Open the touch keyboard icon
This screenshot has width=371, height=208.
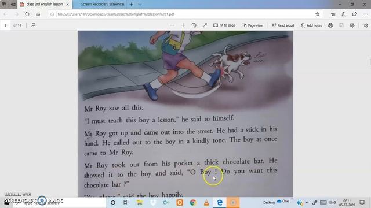coord(323,202)
